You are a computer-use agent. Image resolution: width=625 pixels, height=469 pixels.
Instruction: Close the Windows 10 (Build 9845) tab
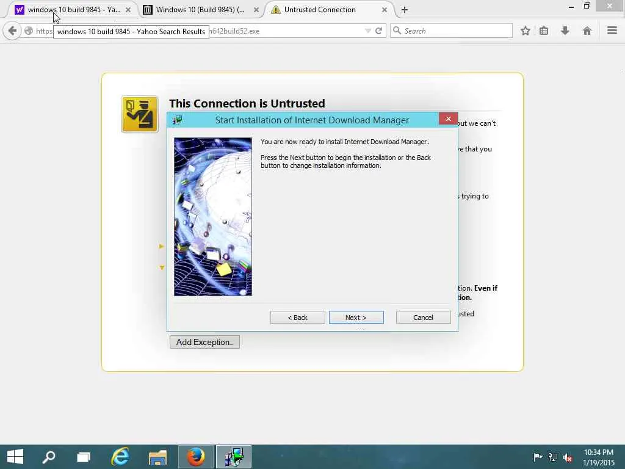pyautogui.click(x=256, y=10)
